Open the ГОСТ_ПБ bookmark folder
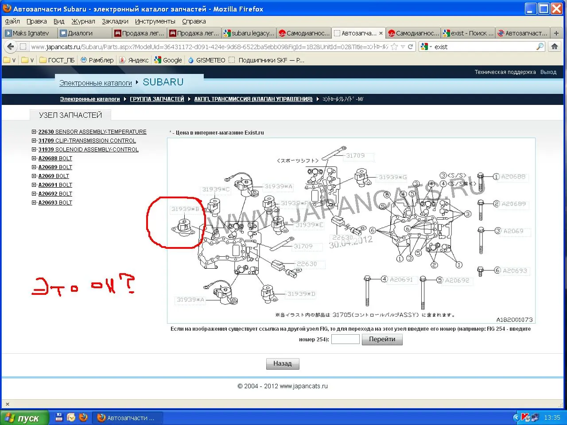The height and width of the screenshot is (425, 567). (57, 60)
